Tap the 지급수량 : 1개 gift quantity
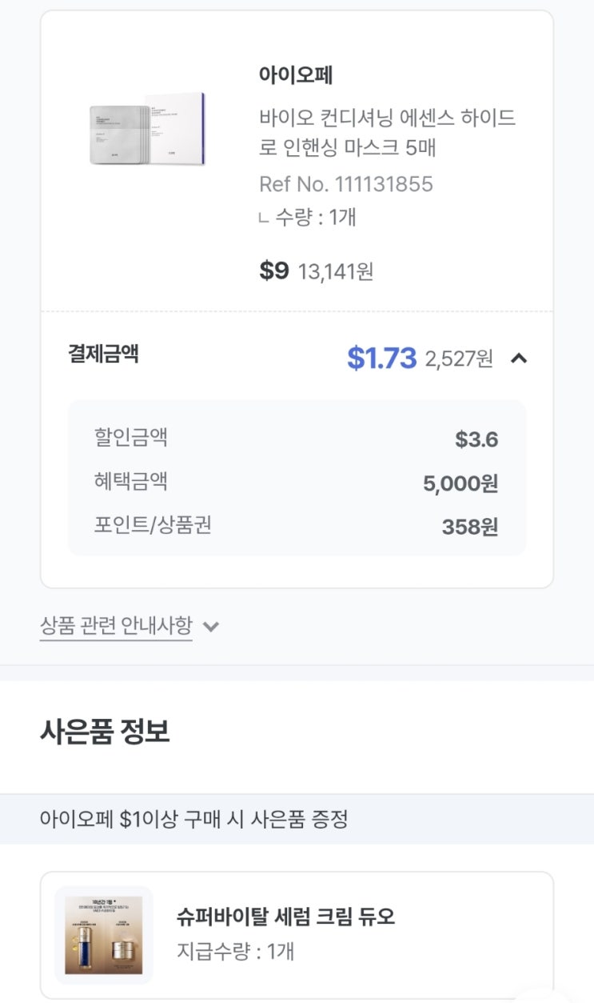Viewport: 594px width, 1003px height. click(x=235, y=952)
